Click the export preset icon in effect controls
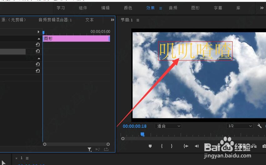Viewport: 266px width, 165px height. 106,149
